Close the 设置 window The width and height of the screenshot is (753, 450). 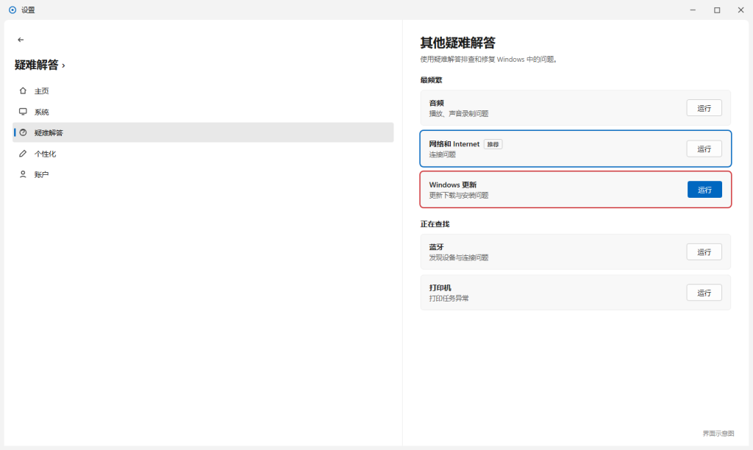[x=740, y=10]
